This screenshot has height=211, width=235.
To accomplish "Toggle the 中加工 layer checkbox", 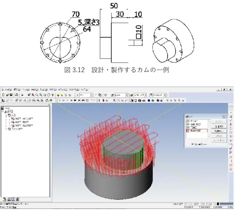I will click(x=188, y=127).
